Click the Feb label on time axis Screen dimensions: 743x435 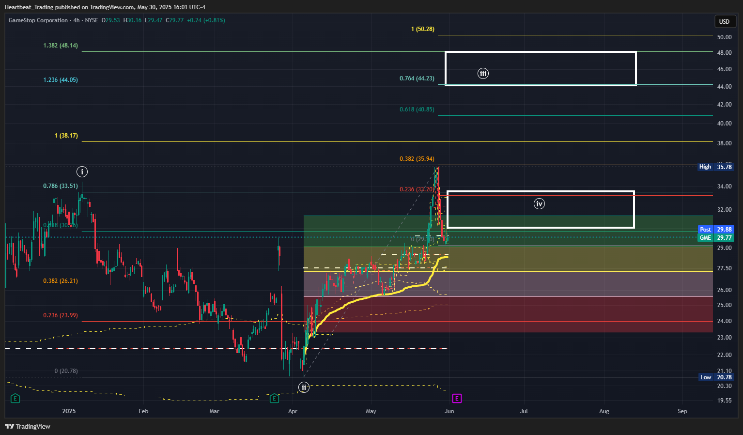[x=143, y=411]
